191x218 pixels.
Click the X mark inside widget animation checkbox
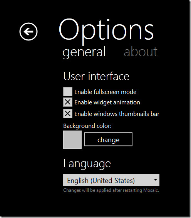pos(68,102)
